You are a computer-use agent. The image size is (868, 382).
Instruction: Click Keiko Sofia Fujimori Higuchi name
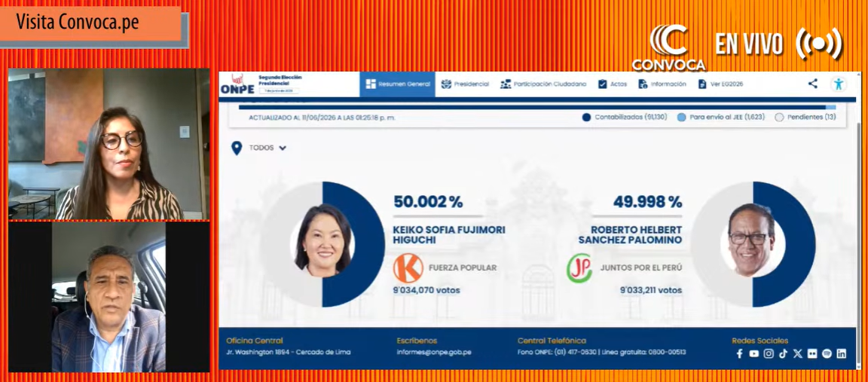(449, 235)
